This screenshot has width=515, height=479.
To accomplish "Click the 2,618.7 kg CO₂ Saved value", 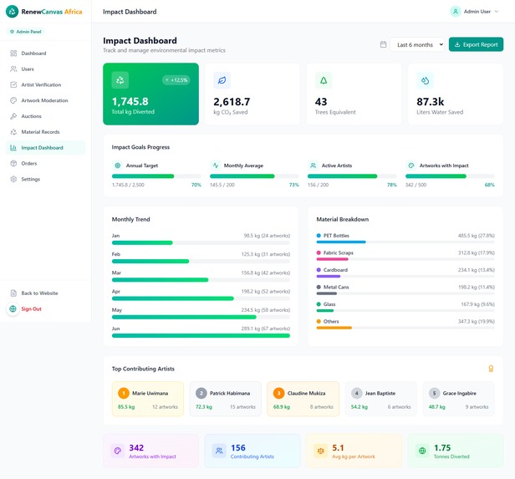I will click(232, 102).
